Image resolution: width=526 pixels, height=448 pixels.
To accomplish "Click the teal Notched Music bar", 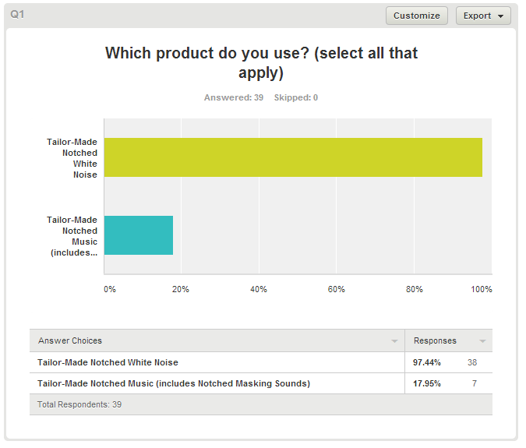I will pos(139,235).
